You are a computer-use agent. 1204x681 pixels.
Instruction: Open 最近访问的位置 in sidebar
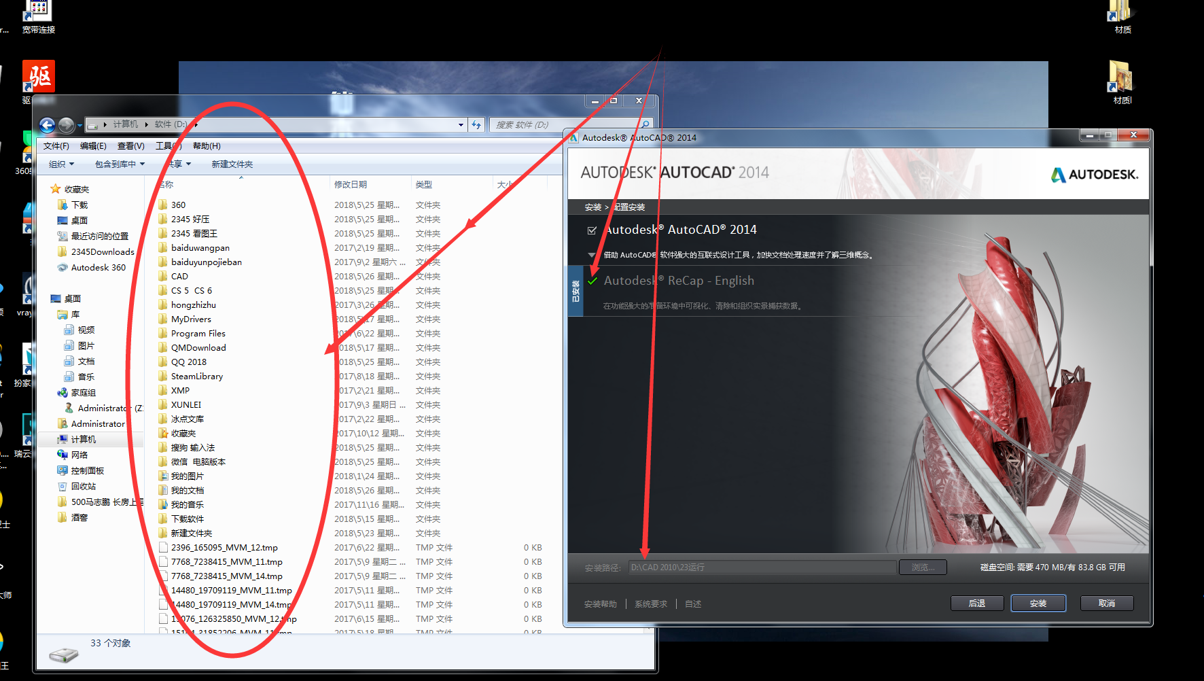click(99, 236)
